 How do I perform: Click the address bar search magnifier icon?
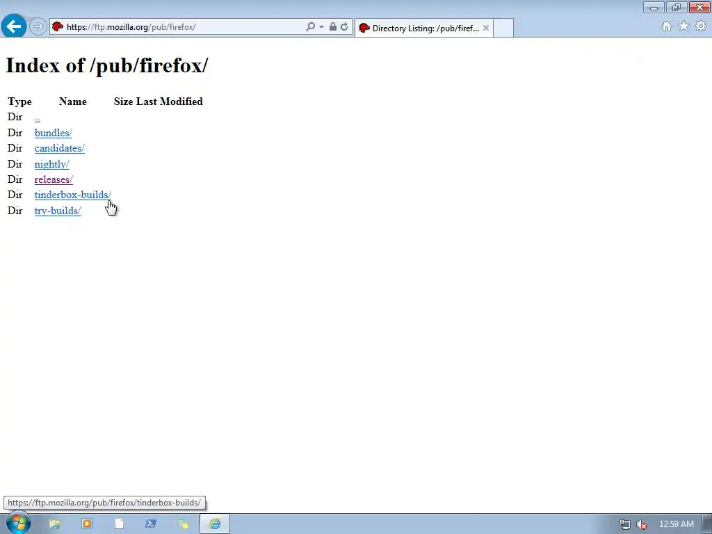(310, 27)
